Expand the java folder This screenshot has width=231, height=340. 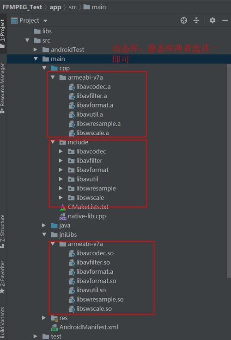coord(44,226)
